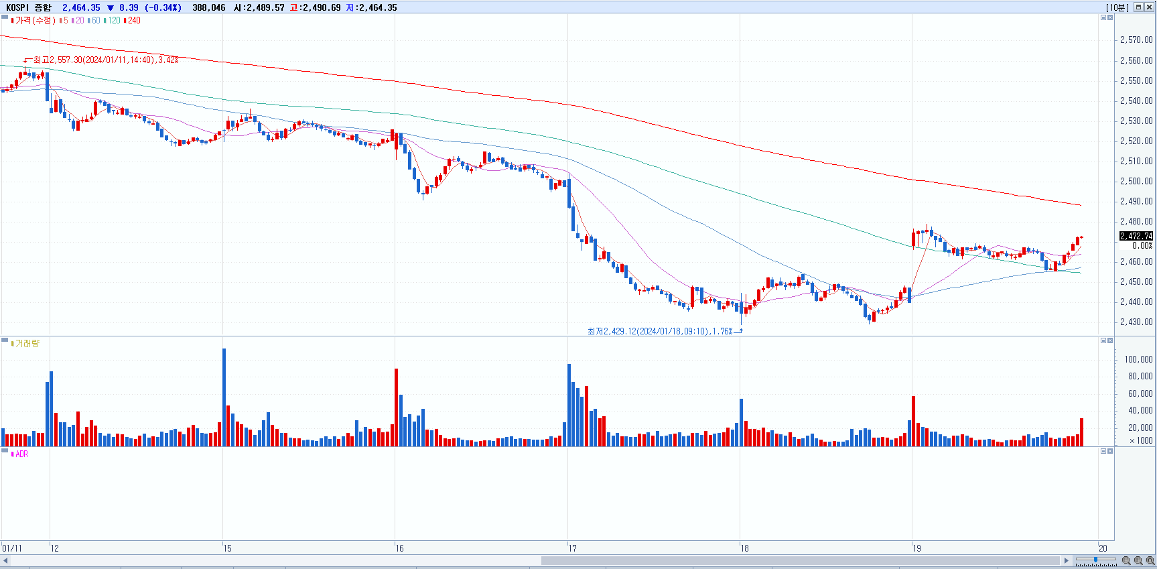Select the 240-period moving average legend
The width and height of the screenshot is (1157, 569).
pyautogui.click(x=132, y=21)
